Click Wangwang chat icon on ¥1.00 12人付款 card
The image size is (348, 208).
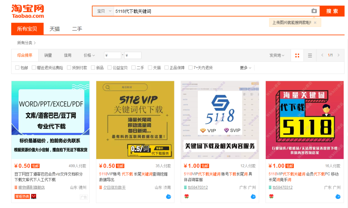click(x=253, y=196)
